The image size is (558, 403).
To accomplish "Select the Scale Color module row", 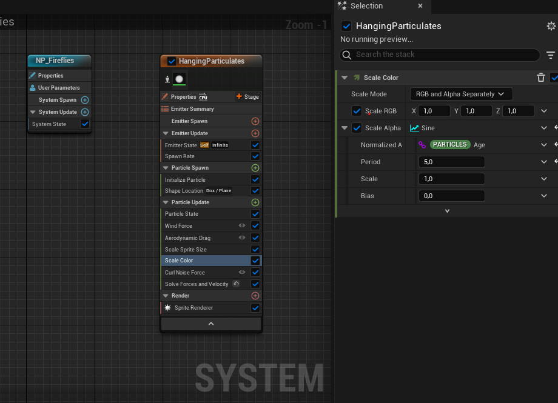I will pyautogui.click(x=211, y=261).
